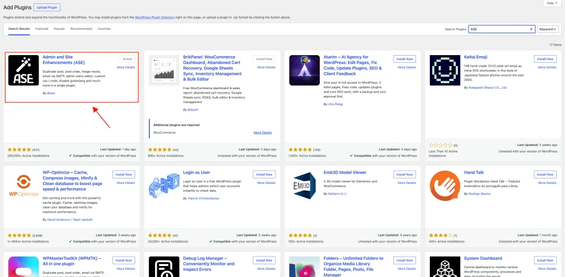Open the Hand Talk title link
565x277 pixels.
point(474,173)
